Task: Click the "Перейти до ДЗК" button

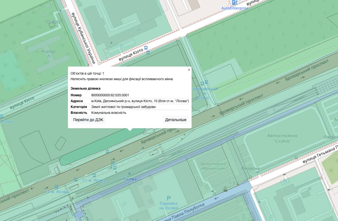Action: pos(88,120)
